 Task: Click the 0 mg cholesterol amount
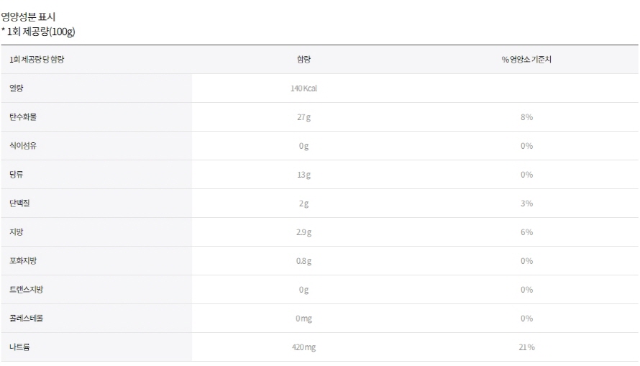tap(303, 319)
